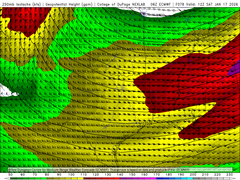Click the 70 value on the color scale

(35, 175)
